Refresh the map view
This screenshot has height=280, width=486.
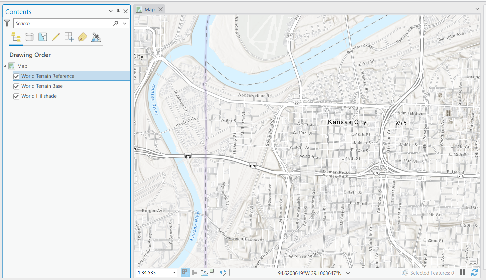(475, 273)
